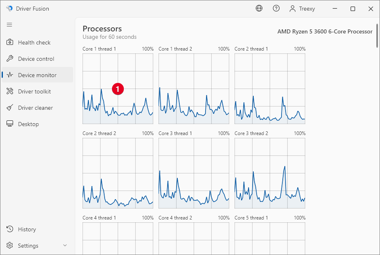The width and height of the screenshot is (380, 255).
Task: Click the Core 4 thread 2 usage graph
Action: 194,239
